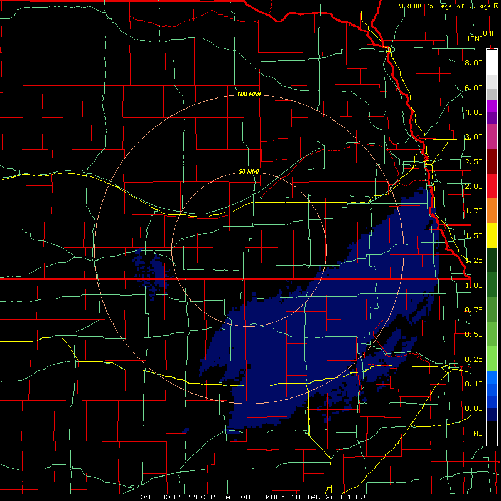Image resolution: width=501 pixels, height=501 pixels.
Task: Click the '1.00' legend value
Action: coord(474,286)
